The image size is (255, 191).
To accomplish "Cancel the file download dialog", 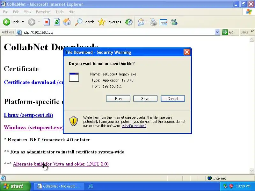I will click(x=173, y=99).
